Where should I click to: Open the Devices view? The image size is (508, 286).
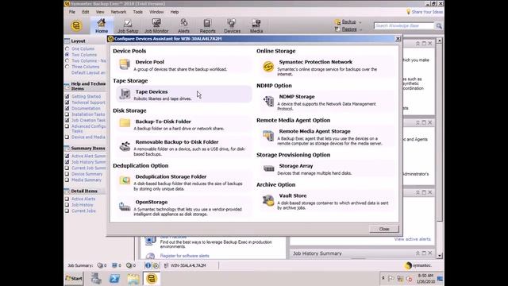point(232,26)
